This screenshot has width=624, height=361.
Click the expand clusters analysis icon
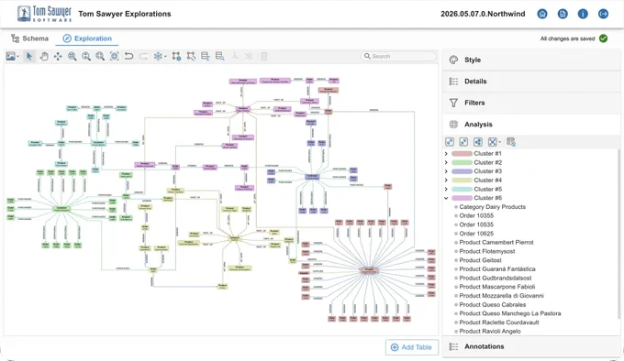450,142
